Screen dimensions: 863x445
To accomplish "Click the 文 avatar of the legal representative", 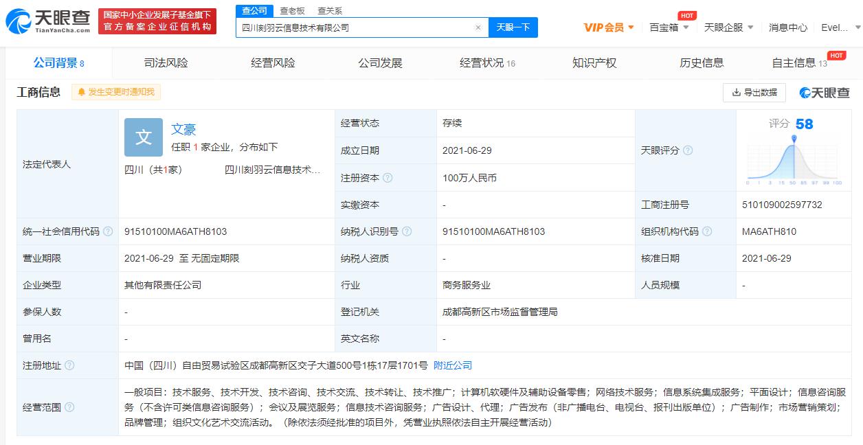I will coord(144,137).
